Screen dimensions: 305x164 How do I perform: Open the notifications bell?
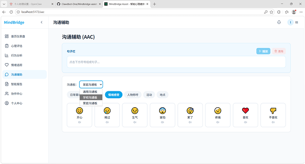(x=279, y=22)
